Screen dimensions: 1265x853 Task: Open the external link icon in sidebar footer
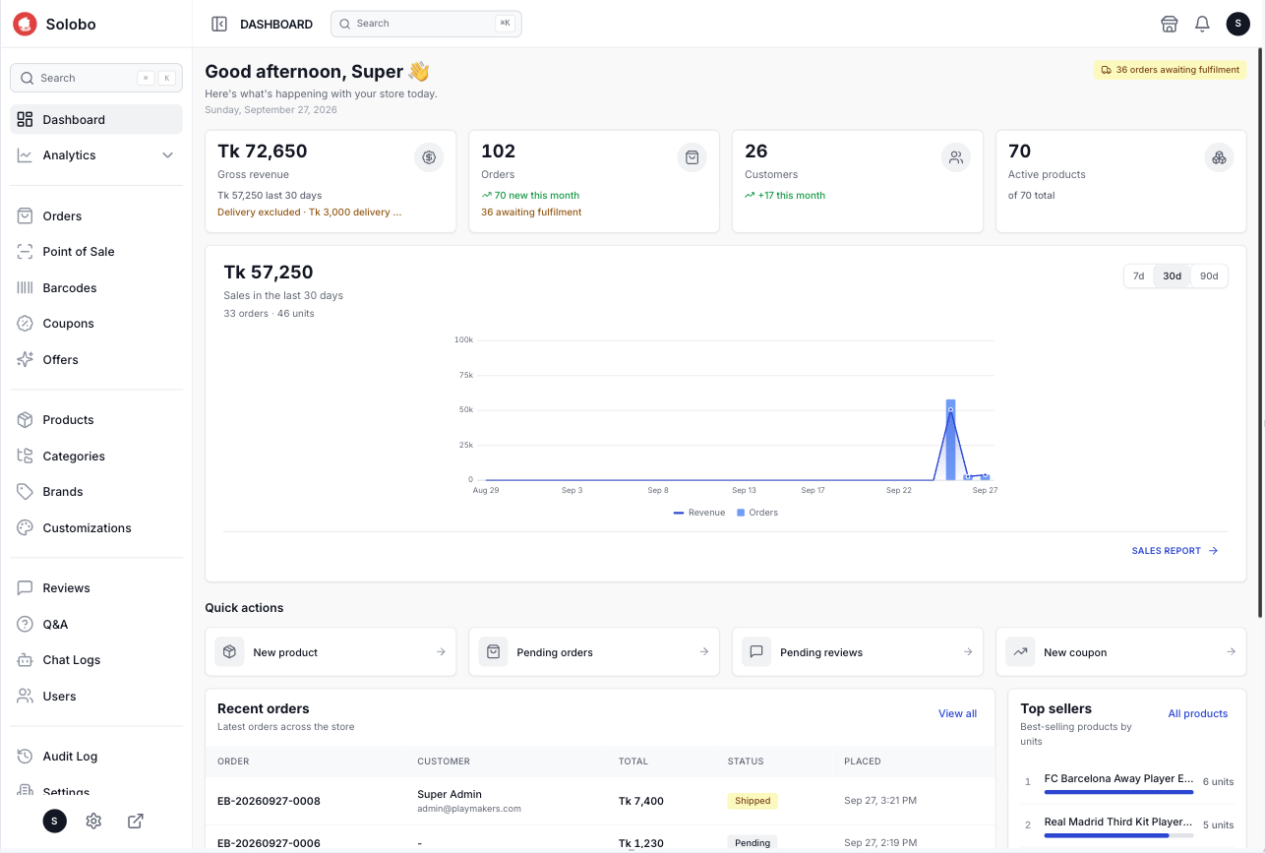136,821
